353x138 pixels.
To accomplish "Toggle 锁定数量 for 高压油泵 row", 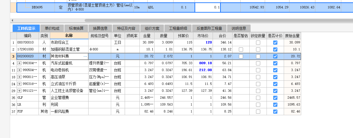I will [258, 77].
